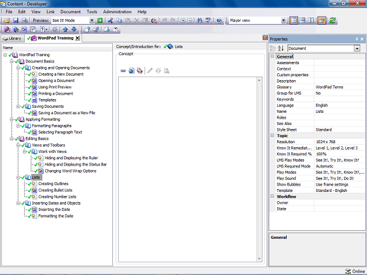Click the red close pane button
The image size is (367, 275).
pyautogui.click(x=265, y=38)
